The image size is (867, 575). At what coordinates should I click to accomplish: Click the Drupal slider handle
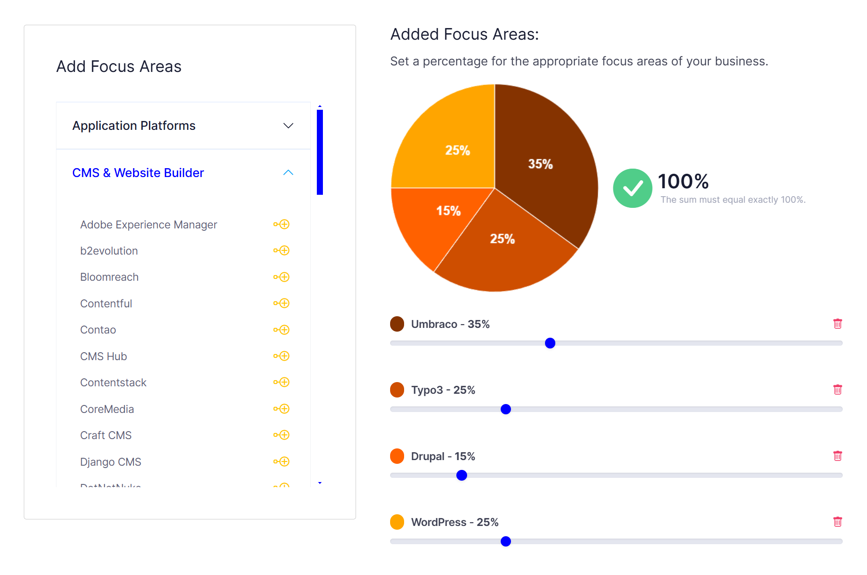click(461, 476)
